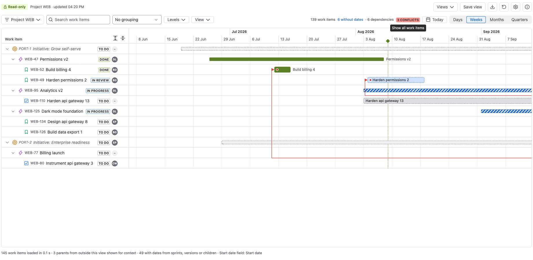The width and height of the screenshot is (533, 260).
Task: Open the Project WEB filter dropdown
Action: point(23,20)
